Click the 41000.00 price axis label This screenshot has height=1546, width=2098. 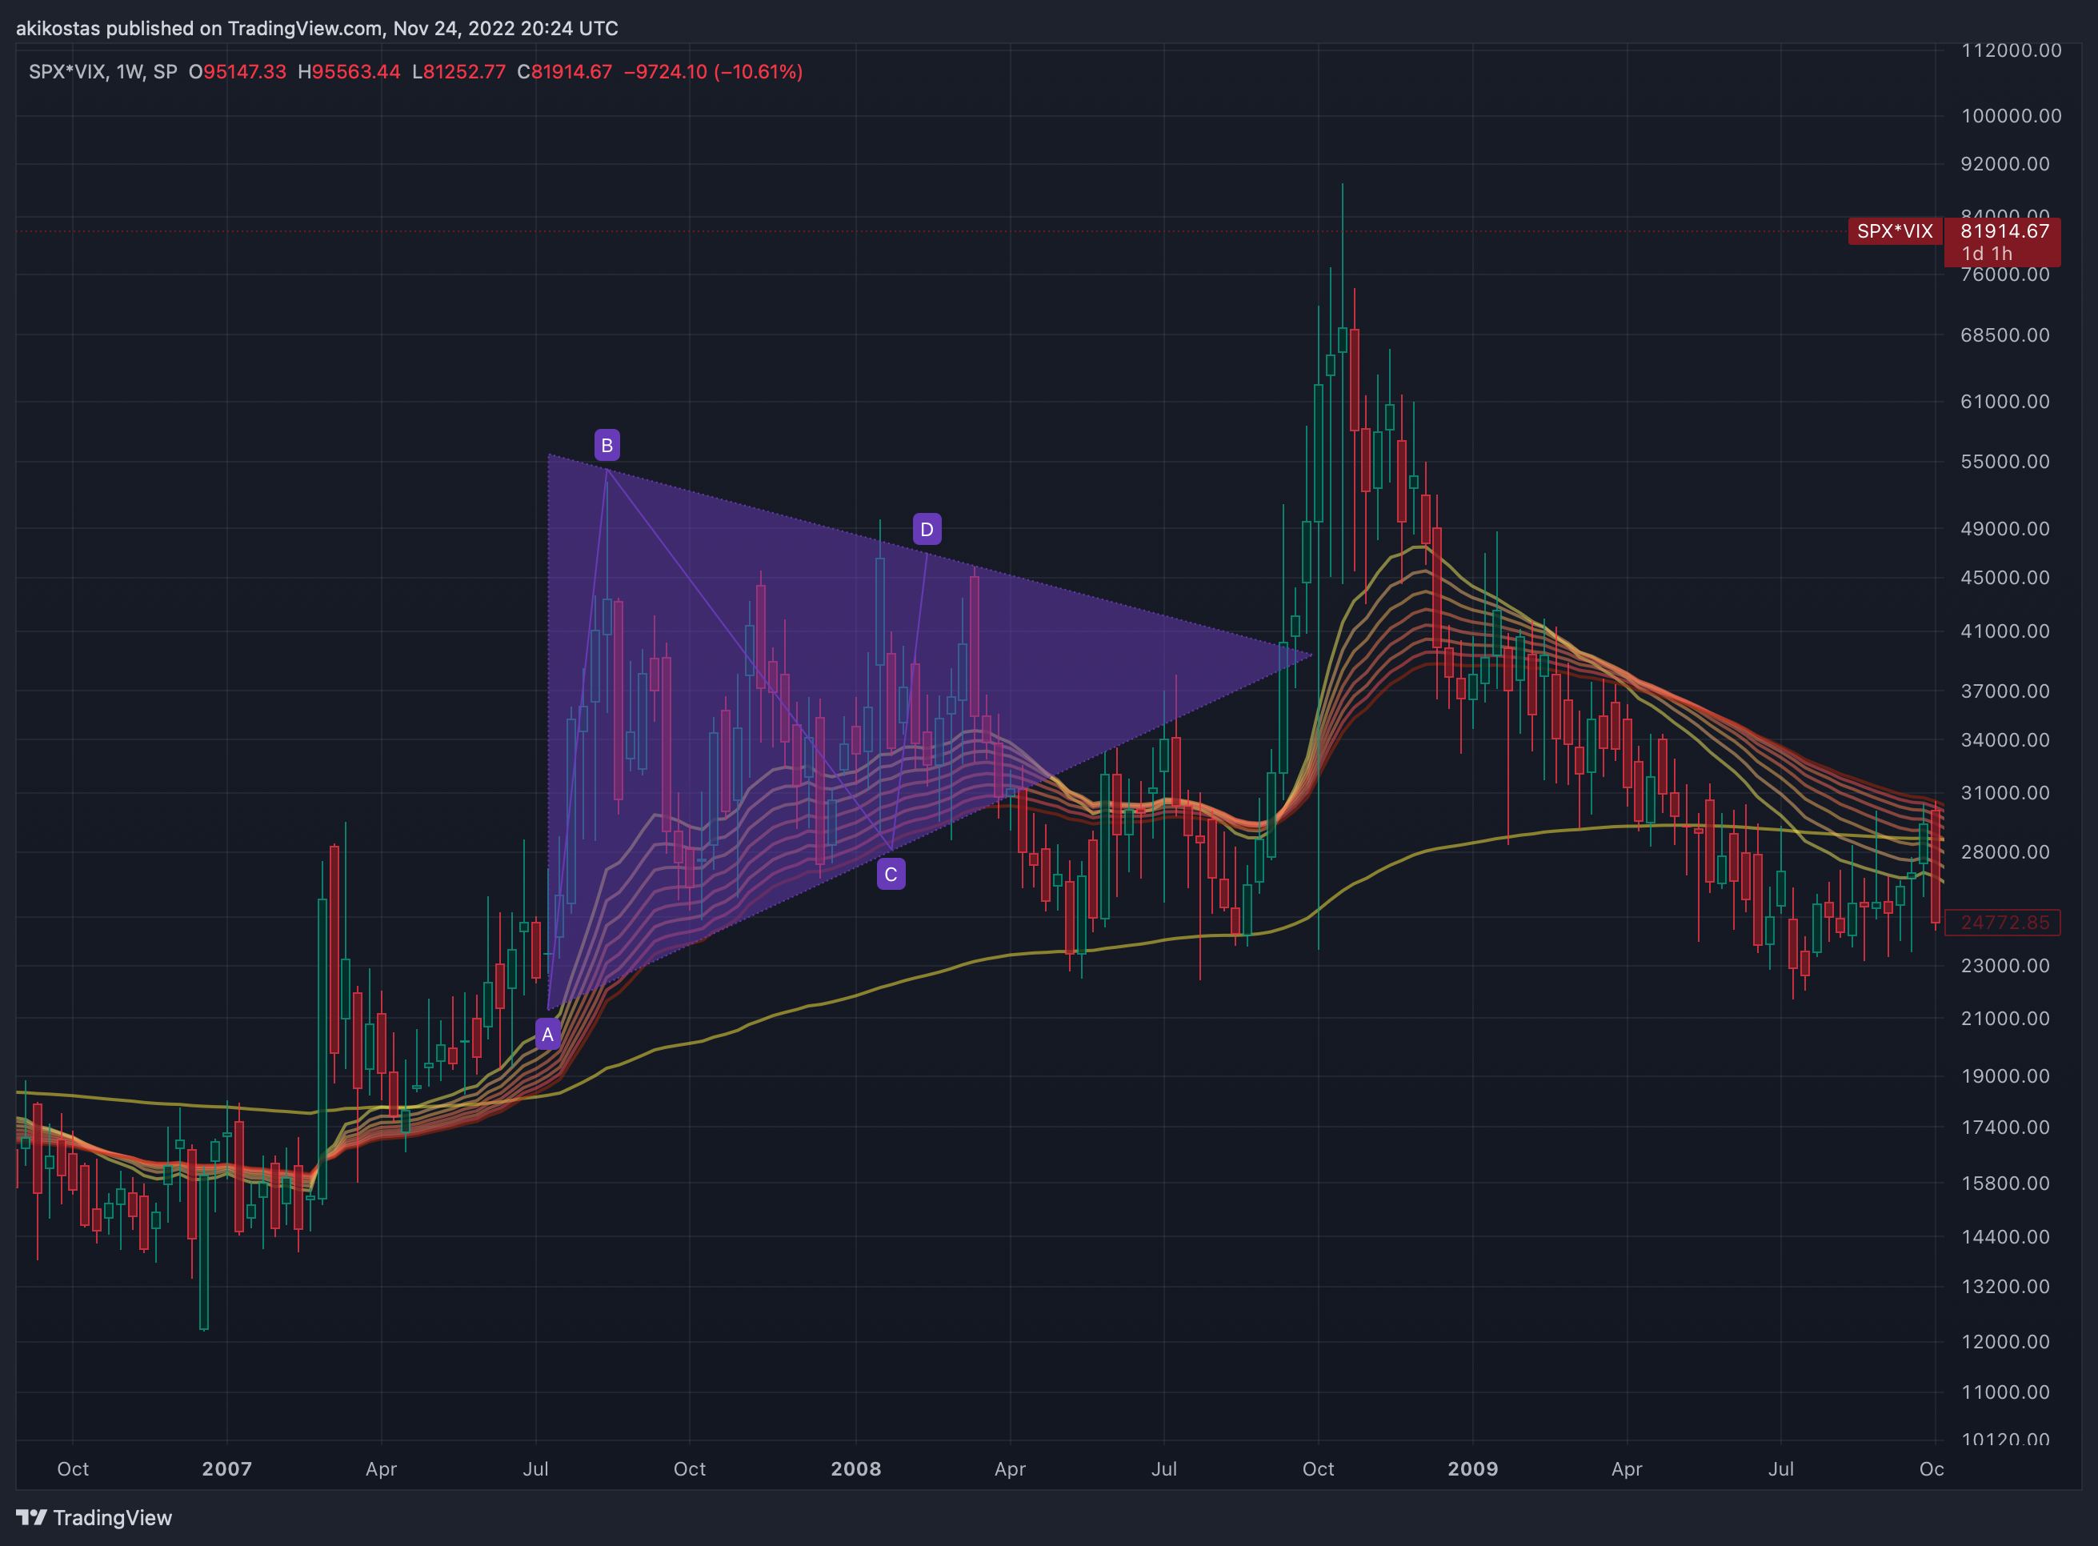[2004, 631]
